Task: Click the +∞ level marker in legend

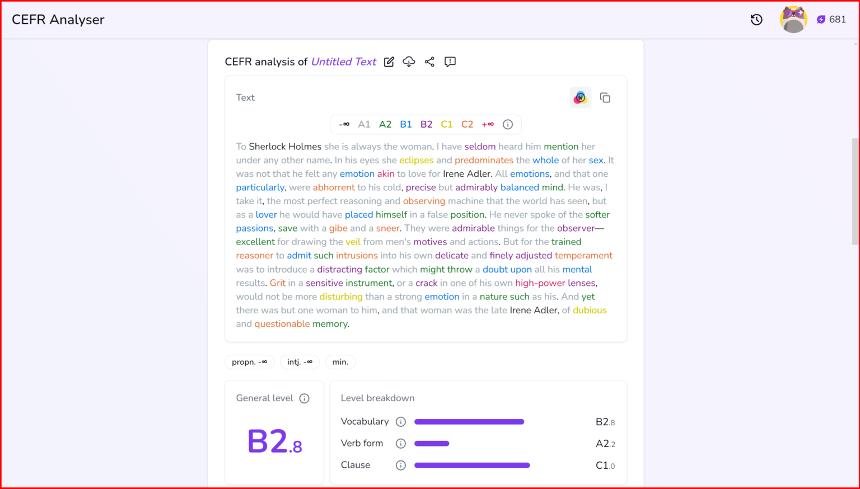Action: (487, 124)
